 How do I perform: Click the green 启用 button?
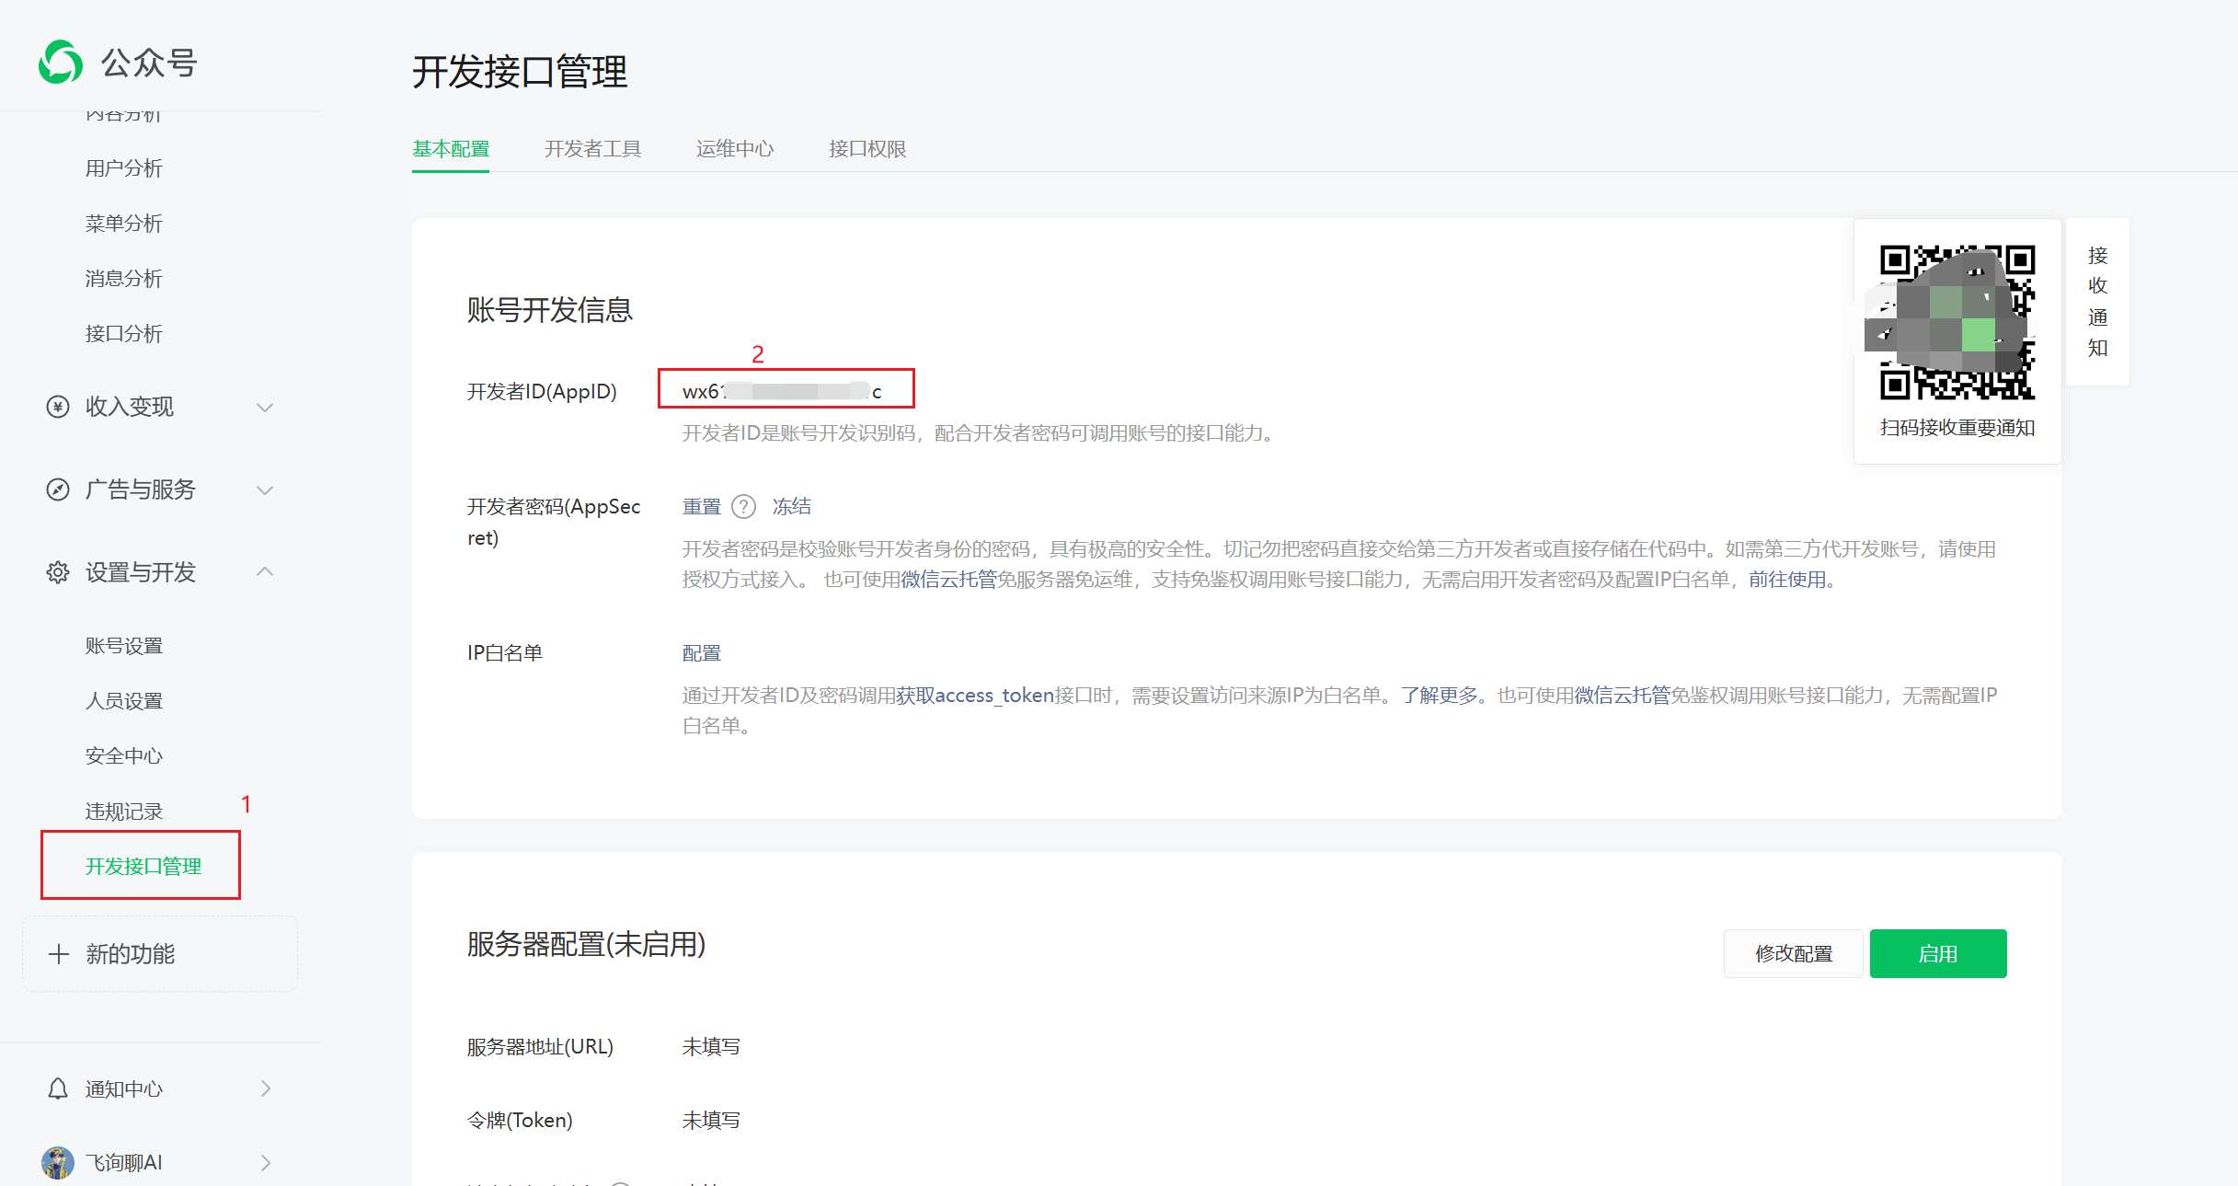1937,953
